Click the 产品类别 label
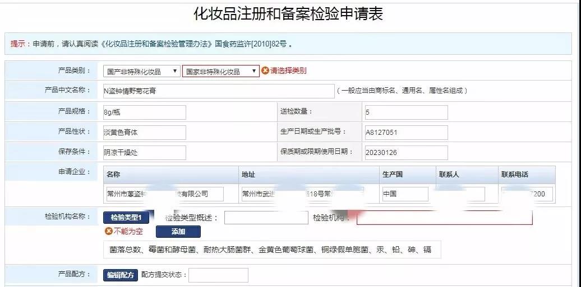This screenshot has height=287, width=581. (74, 70)
